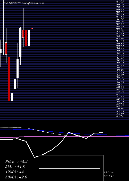Click the Price : 45.2 readout
The height and width of the screenshot is (181, 129).
[x=16, y=162]
